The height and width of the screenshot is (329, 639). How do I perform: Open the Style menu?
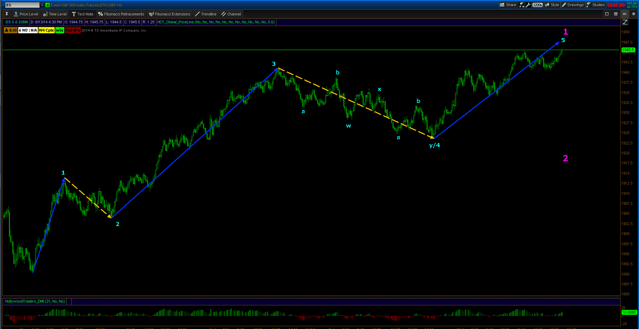(x=552, y=5)
